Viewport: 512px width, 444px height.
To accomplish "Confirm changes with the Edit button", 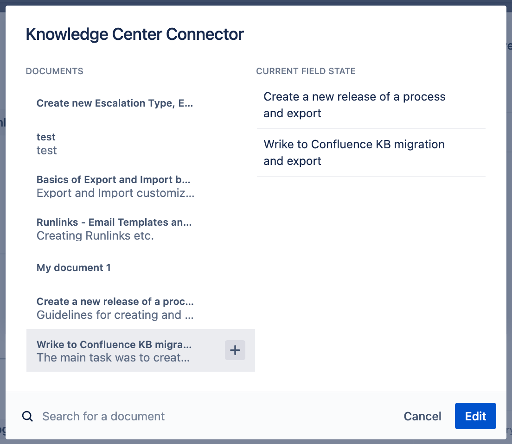I will point(475,416).
